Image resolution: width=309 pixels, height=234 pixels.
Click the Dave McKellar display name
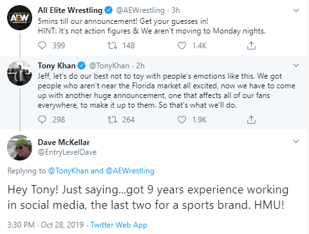pos(64,142)
